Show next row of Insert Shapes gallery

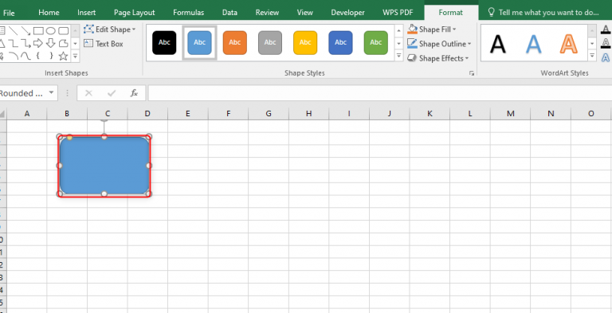click(76, 43)
